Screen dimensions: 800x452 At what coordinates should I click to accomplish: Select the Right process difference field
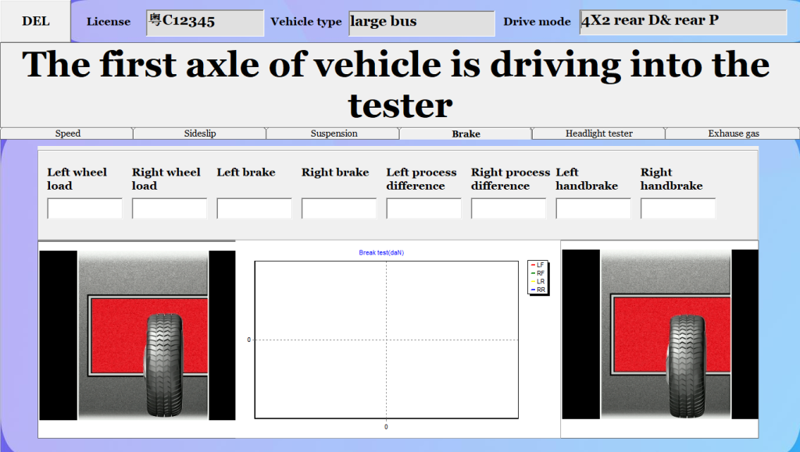tap(509, 208)
